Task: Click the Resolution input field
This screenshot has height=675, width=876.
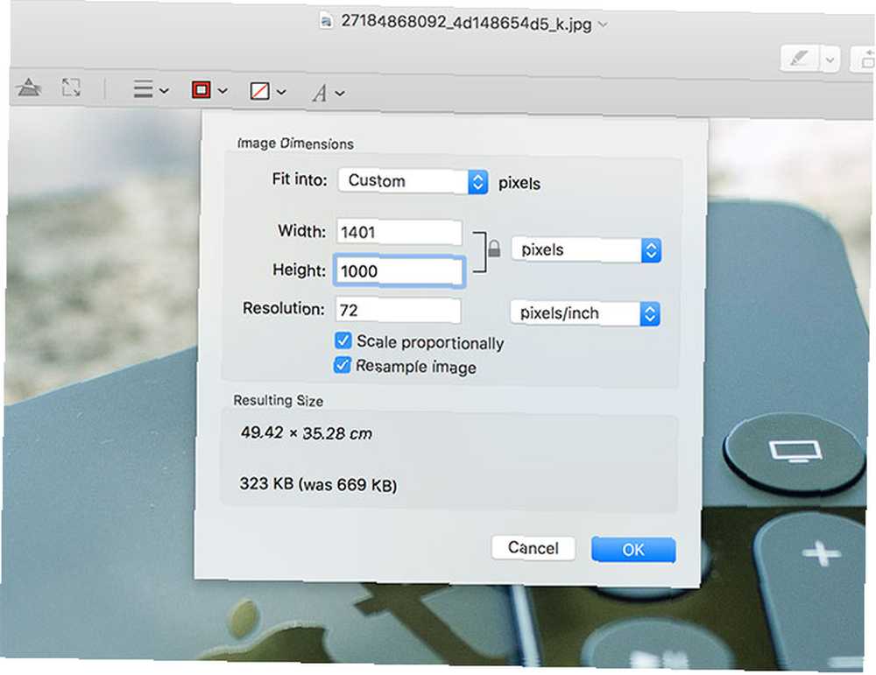Action: [x=398, y=310]
